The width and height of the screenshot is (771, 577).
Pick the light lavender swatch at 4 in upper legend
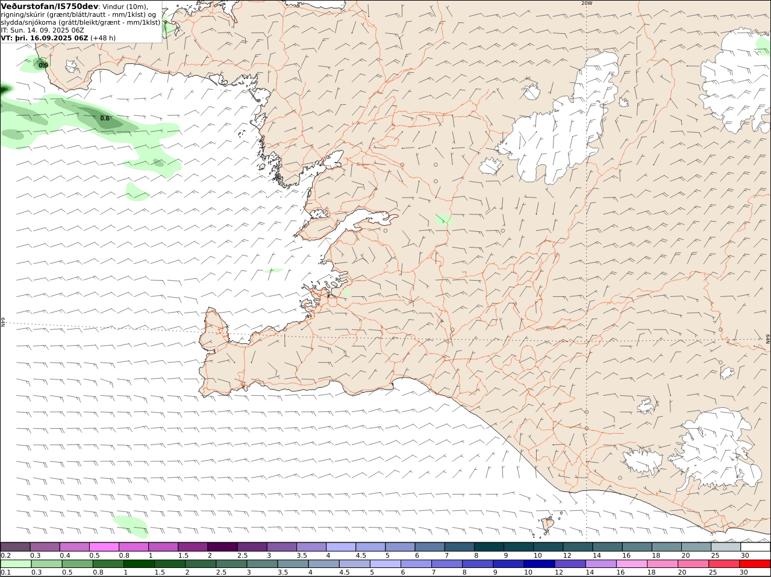click(x=342, y=546)
